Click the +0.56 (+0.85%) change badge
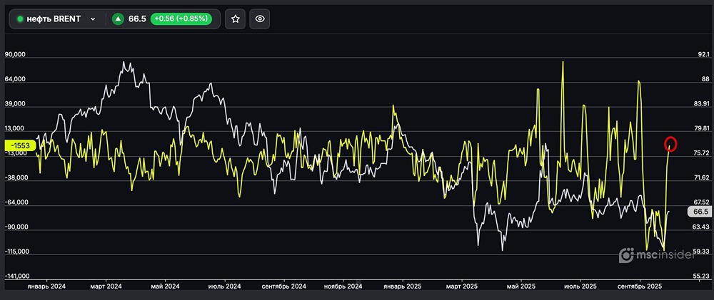 coord(180,19)
